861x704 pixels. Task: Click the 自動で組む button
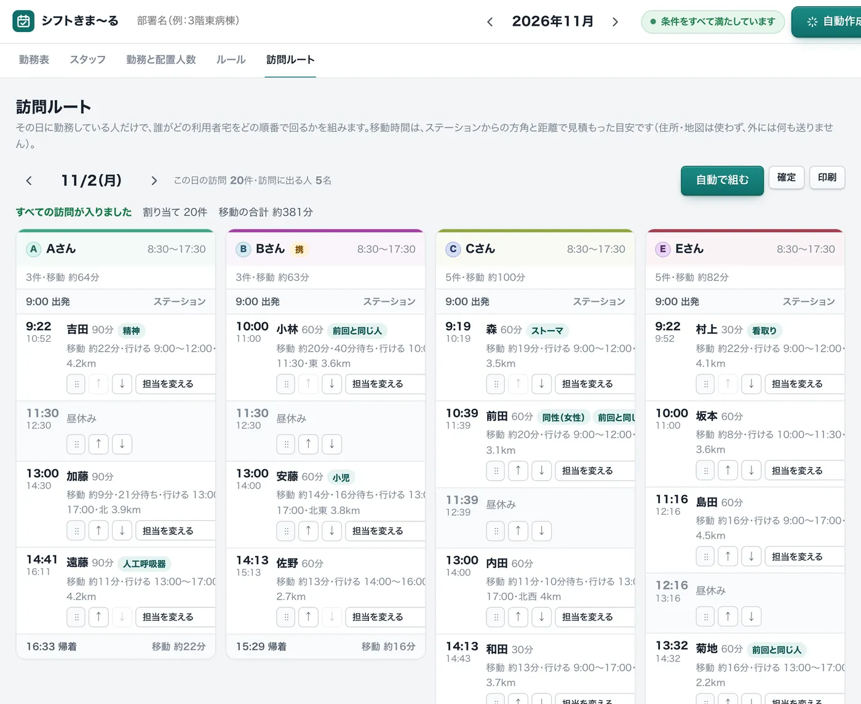[x=722, y=180]
